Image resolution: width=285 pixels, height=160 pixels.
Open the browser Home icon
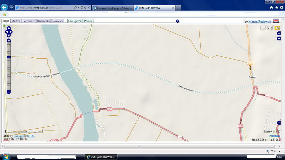[x=271, y=7]
